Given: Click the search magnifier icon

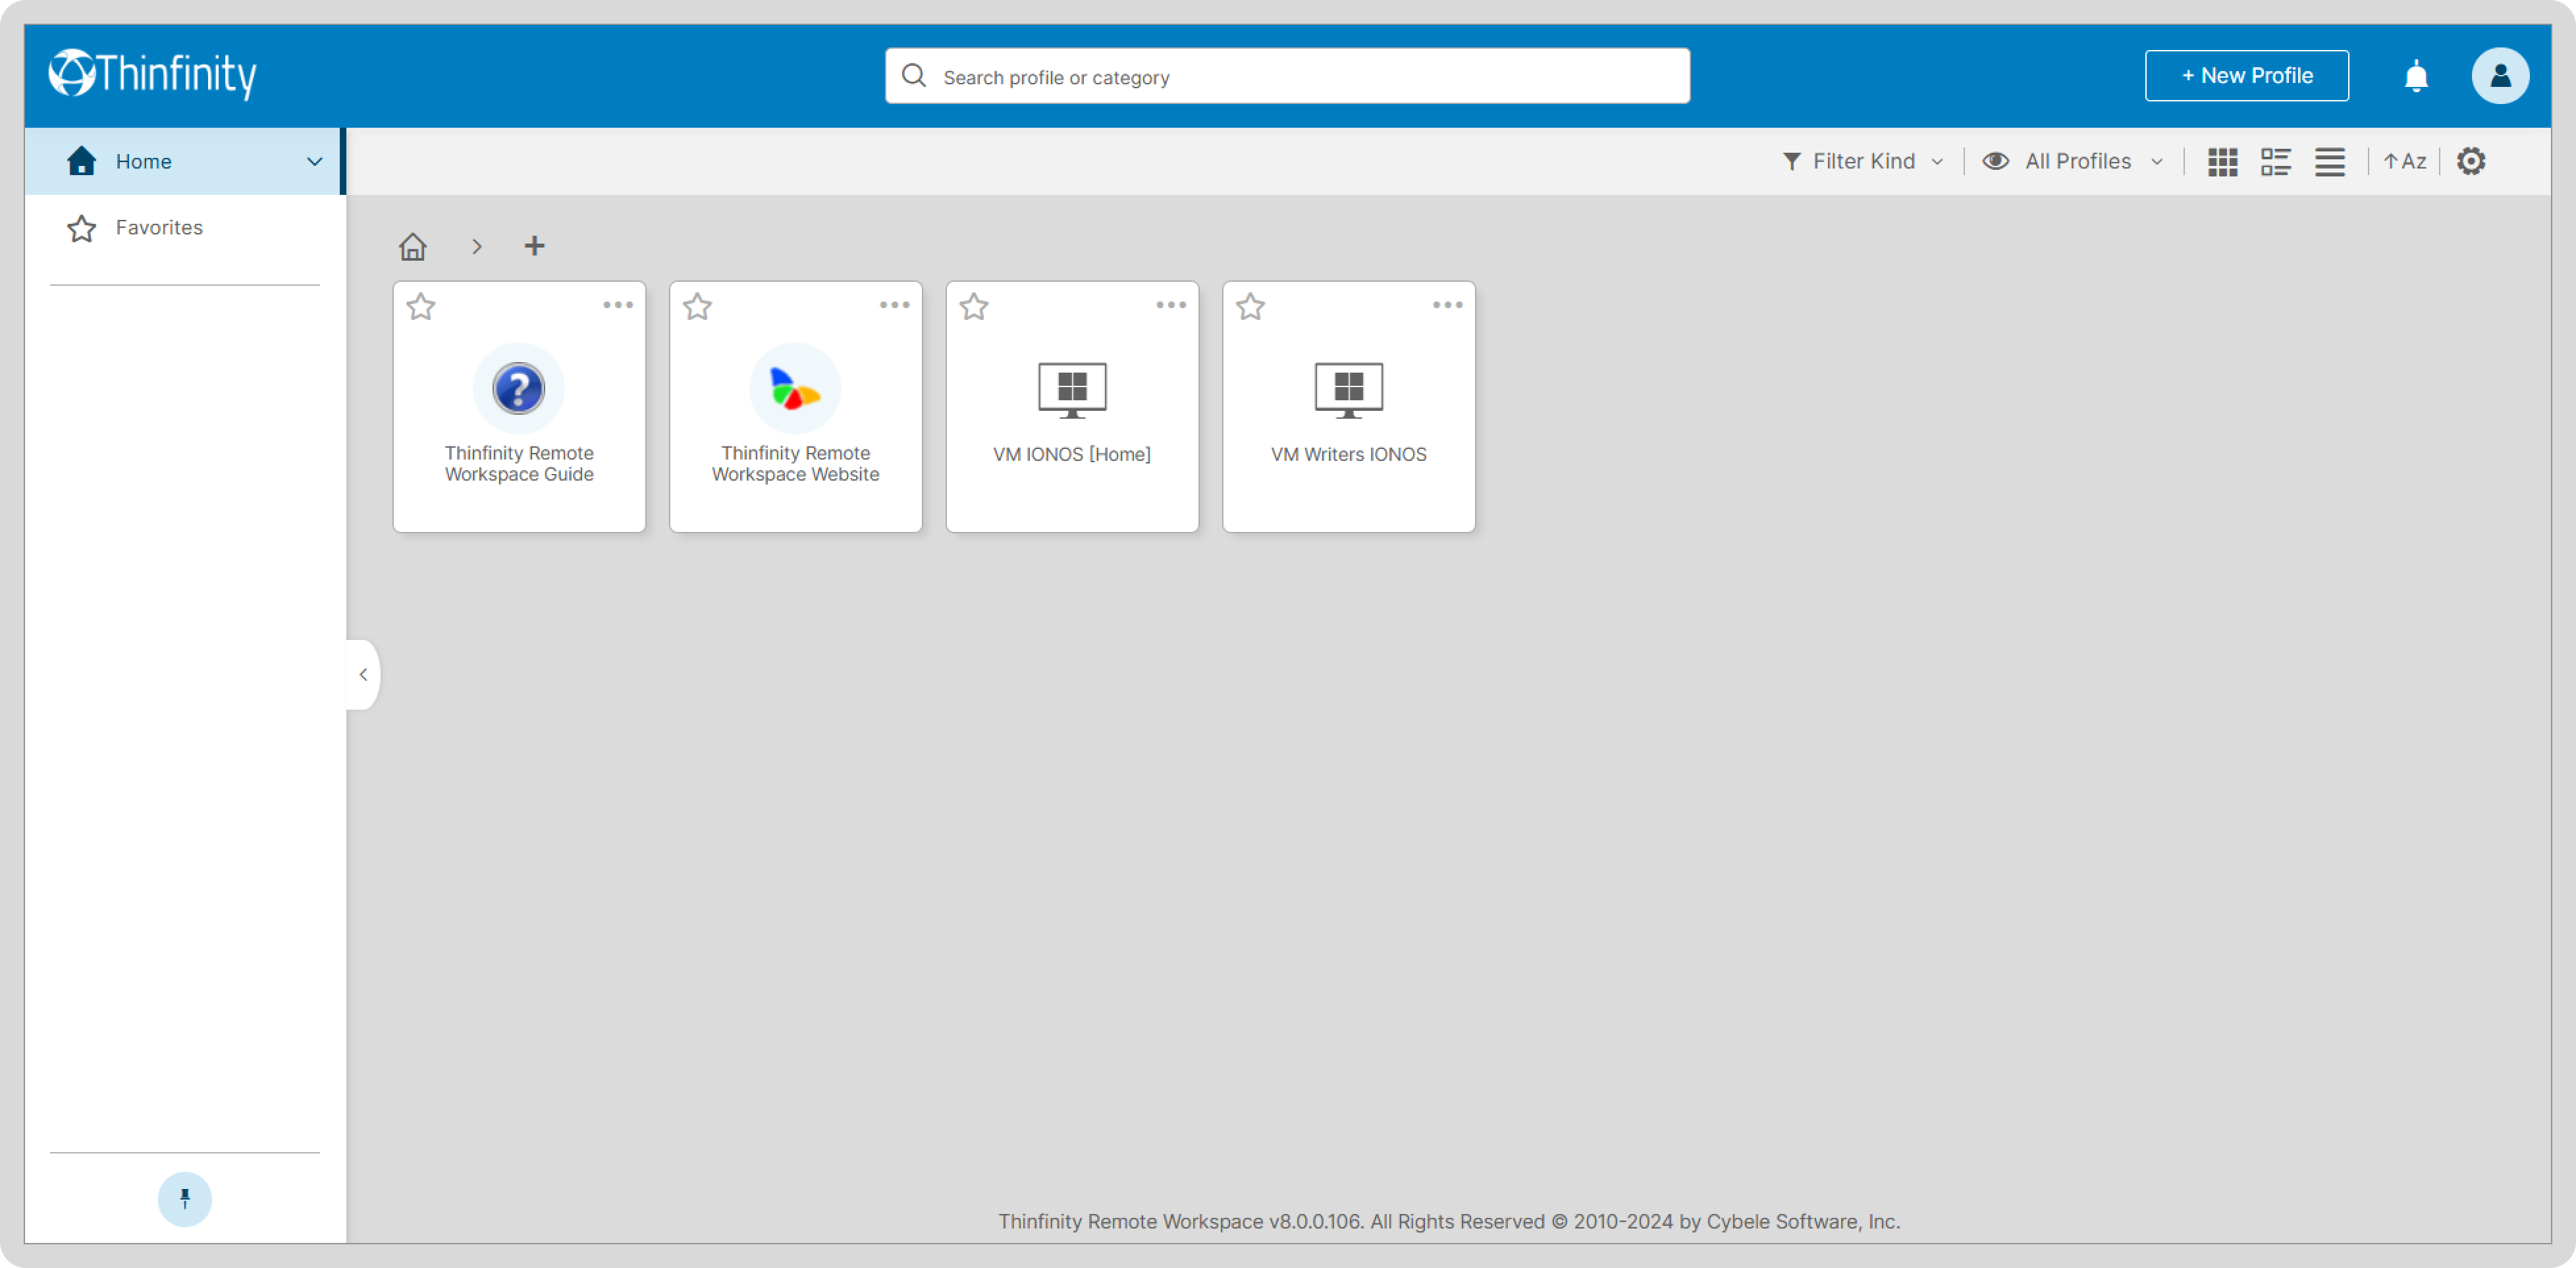Looking at the screenshot, I should click(x=913, y=76).
